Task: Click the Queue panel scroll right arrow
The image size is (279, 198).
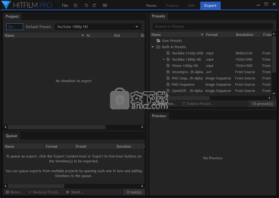Action: tap(142, 186)
